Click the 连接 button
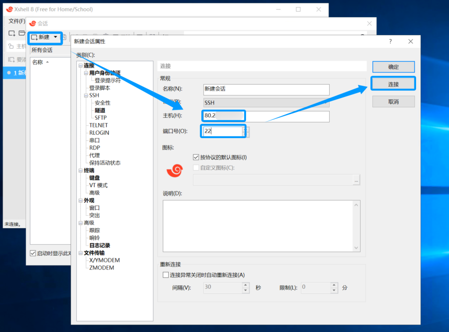Viewport: 449px width, 332px height. 393,84
